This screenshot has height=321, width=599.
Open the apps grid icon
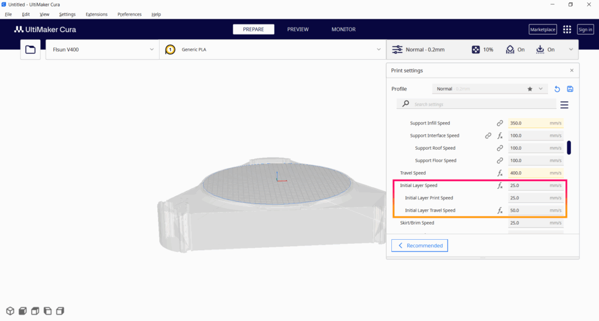[567, 29]
